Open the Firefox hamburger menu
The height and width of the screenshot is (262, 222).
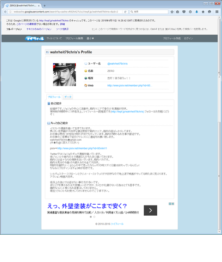217,12
